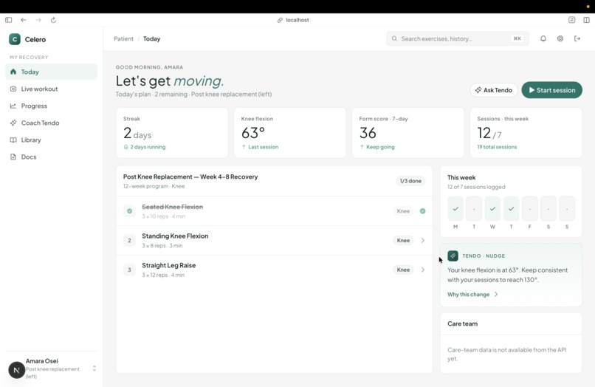
Task: Click the green check at Seated Knee Flexion row end
Action: pos(422,210)
